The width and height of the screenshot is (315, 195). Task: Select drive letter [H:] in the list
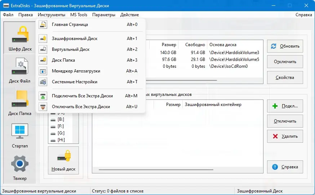point(61,140)
